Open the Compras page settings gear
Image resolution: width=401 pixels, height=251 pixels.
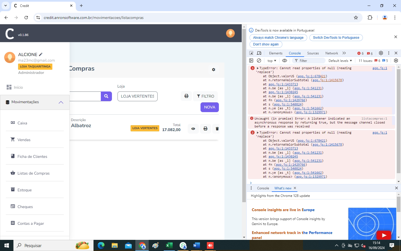214,69
